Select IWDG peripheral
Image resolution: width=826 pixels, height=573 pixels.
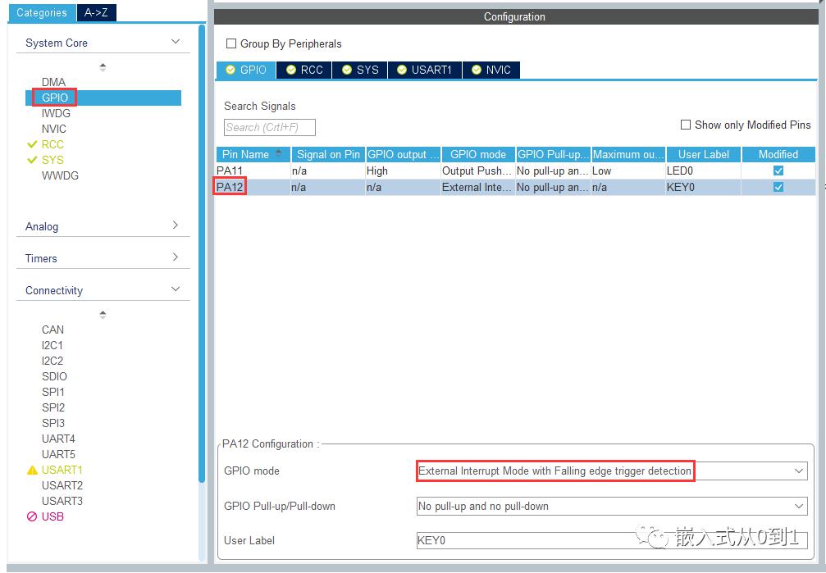coord(56,113)
